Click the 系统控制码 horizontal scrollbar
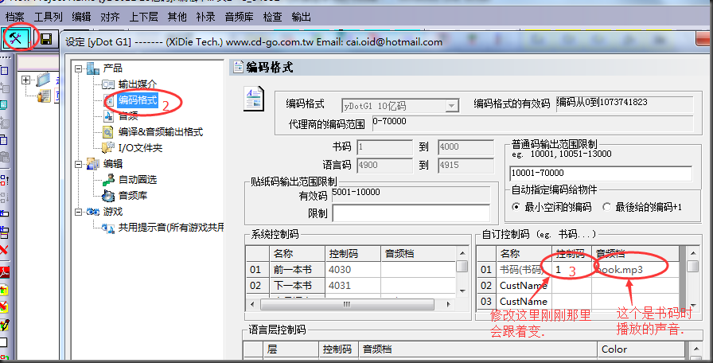This screenshot has width=713, height=363. pyautogui.click(x=349, y=304)
